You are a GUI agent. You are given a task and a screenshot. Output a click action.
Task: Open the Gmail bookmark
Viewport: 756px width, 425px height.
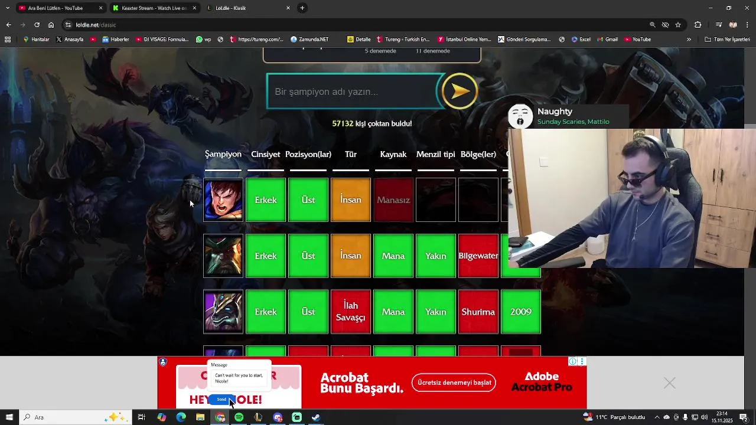point(607,40)
